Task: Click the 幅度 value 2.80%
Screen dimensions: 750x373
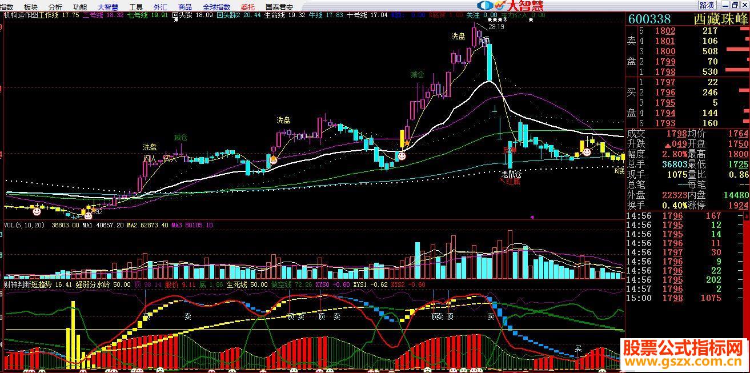Action: 674,154
